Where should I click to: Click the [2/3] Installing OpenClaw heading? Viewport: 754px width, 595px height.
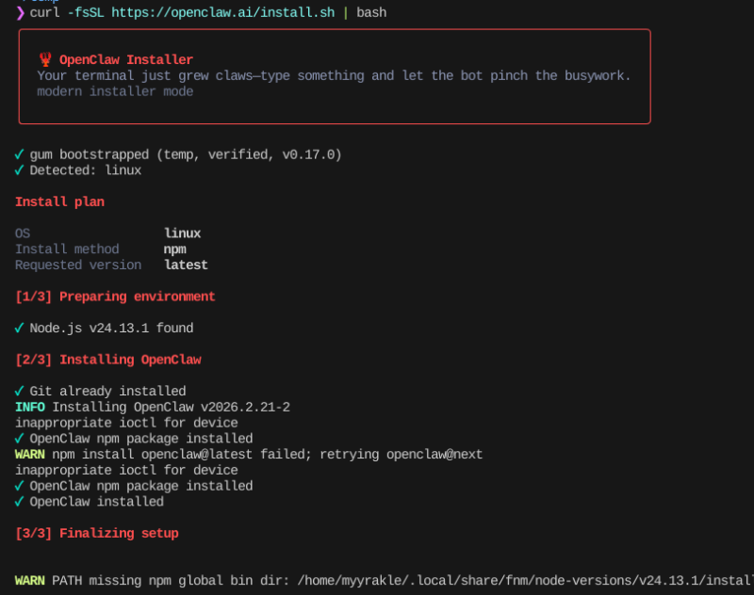107,360
